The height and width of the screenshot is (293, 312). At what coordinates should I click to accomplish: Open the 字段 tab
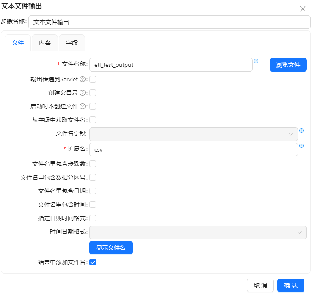pos(72,43)
